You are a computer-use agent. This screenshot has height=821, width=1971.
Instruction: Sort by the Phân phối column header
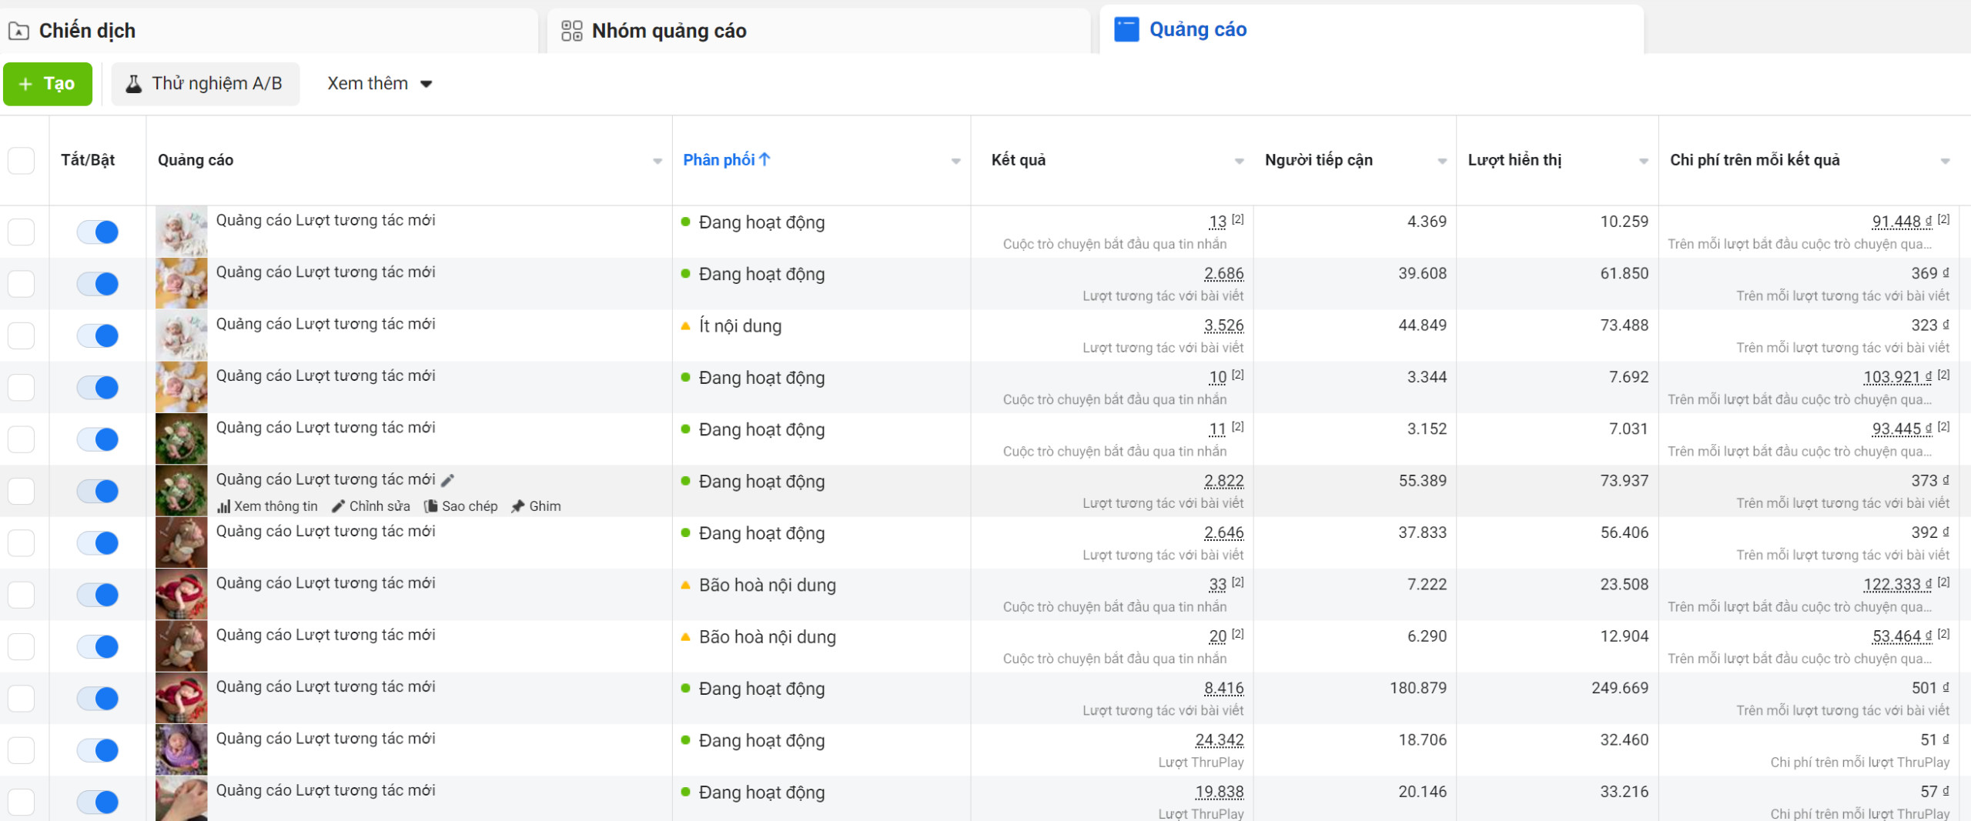[727, 160]
